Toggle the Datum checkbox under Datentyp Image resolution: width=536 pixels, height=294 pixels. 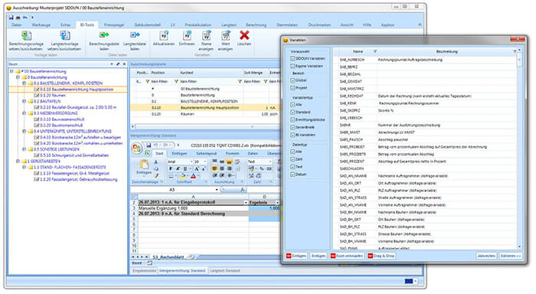click(293, 175)
